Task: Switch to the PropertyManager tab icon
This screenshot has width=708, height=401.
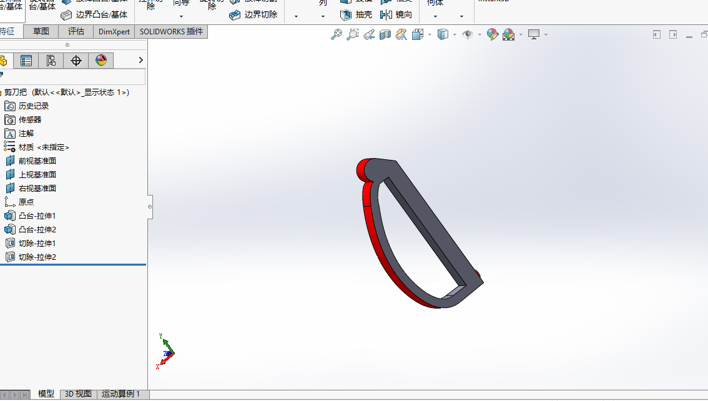Action: (26, 61)
